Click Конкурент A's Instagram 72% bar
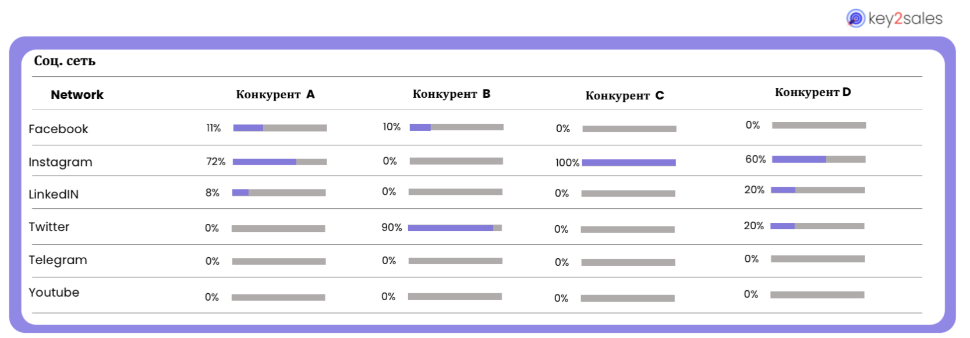Image resolution: width=970 pixels, height=338 pixels. [x=279, y=162]
